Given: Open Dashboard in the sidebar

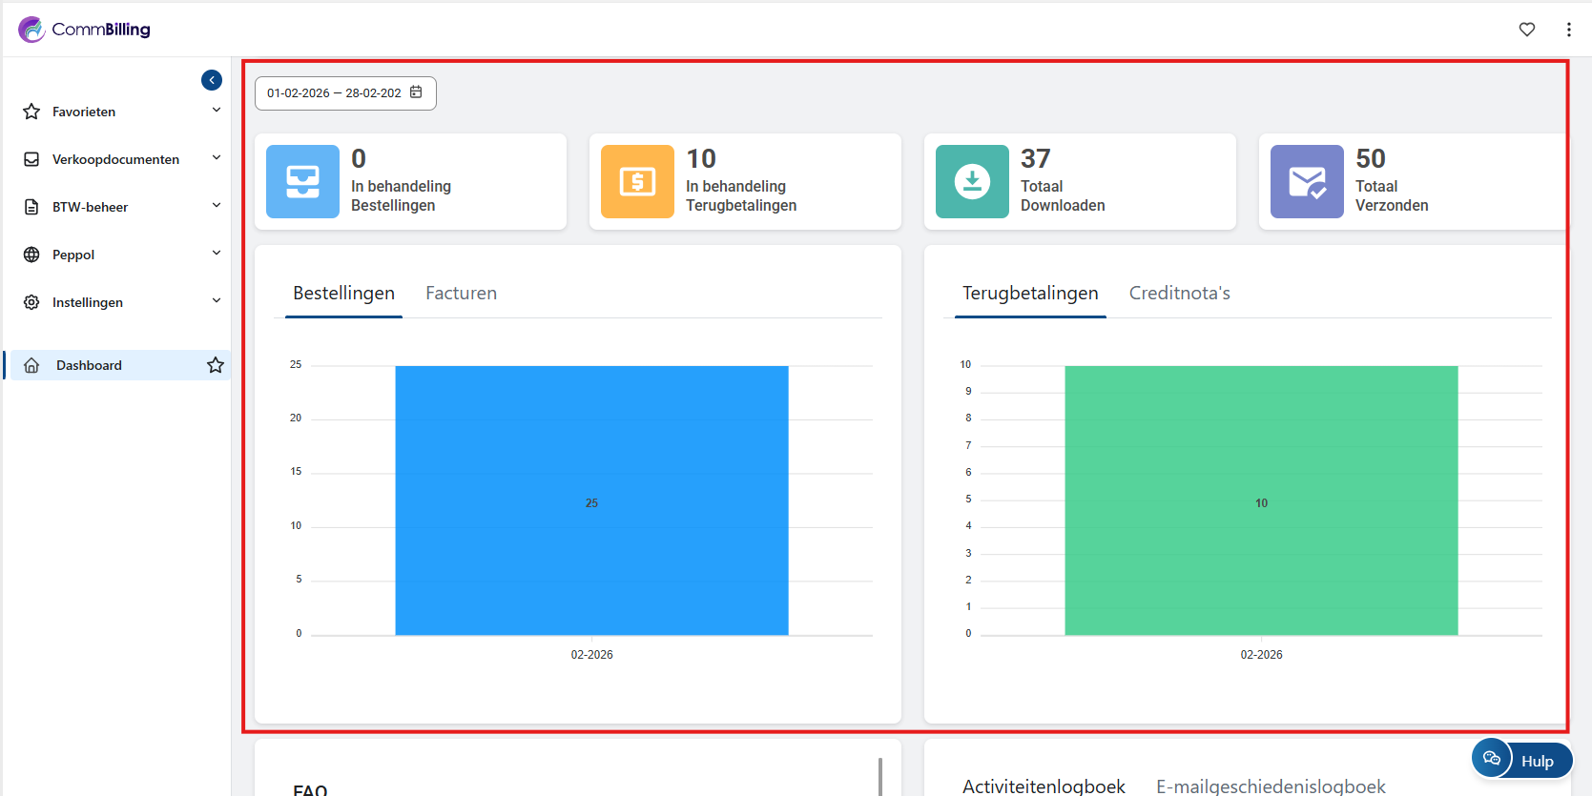Looking at the screenshot, I should [x=89, y=365].
